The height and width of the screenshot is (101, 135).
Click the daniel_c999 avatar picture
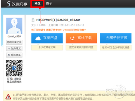(x=14, y=26)
